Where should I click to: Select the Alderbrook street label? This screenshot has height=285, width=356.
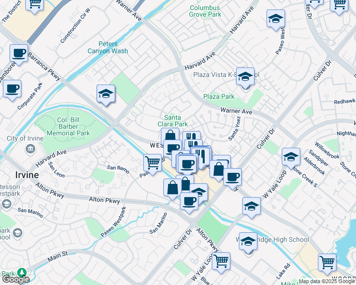click(314, 166)
